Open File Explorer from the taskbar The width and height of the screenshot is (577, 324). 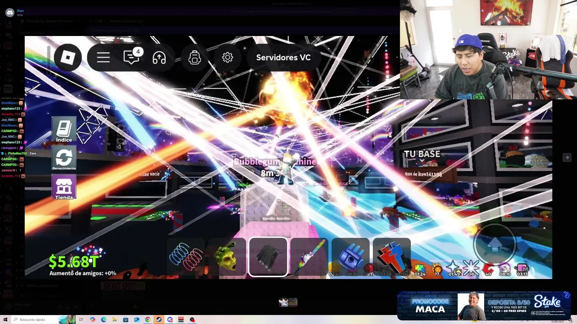(114, 319)
